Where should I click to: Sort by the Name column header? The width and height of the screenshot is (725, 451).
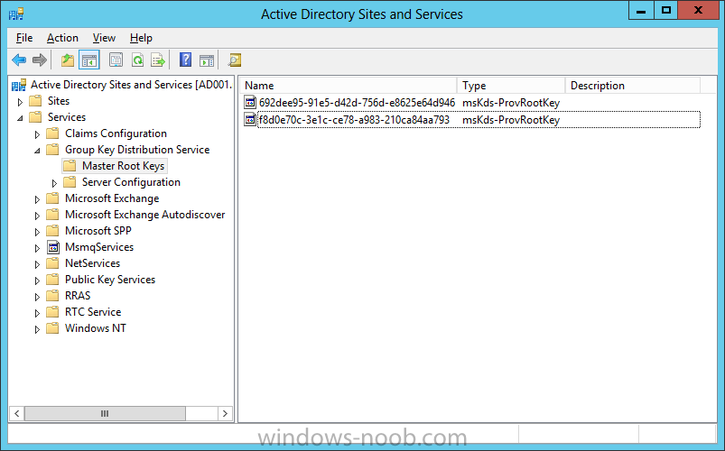point(349,86)
